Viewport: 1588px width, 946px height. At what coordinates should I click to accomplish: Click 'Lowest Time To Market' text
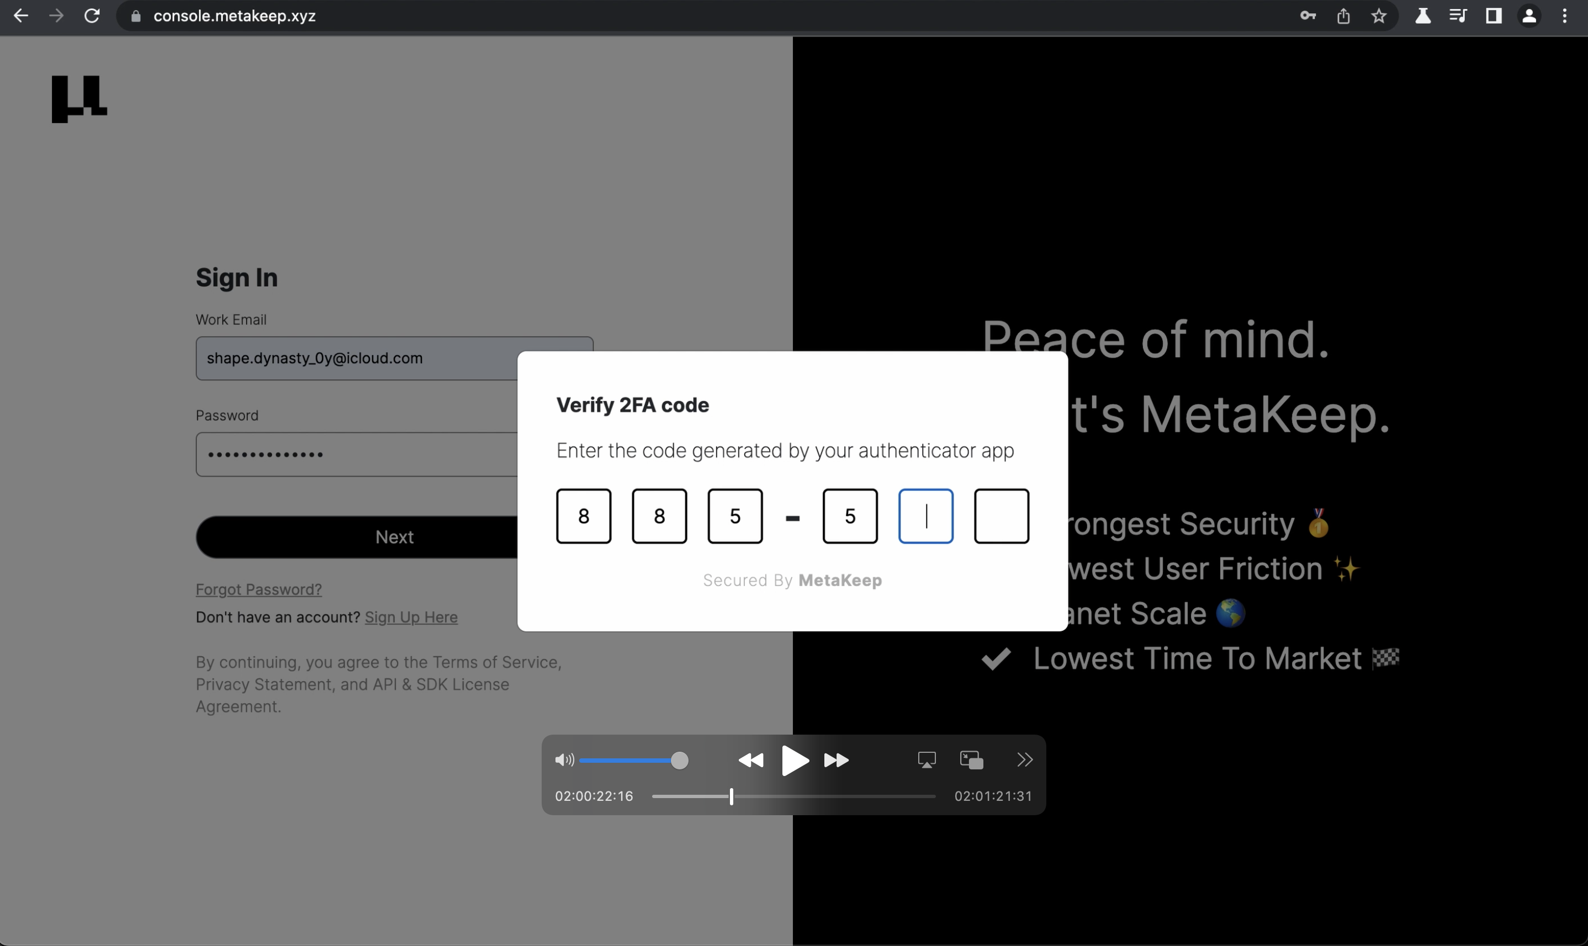click(x=1197, y=658)
